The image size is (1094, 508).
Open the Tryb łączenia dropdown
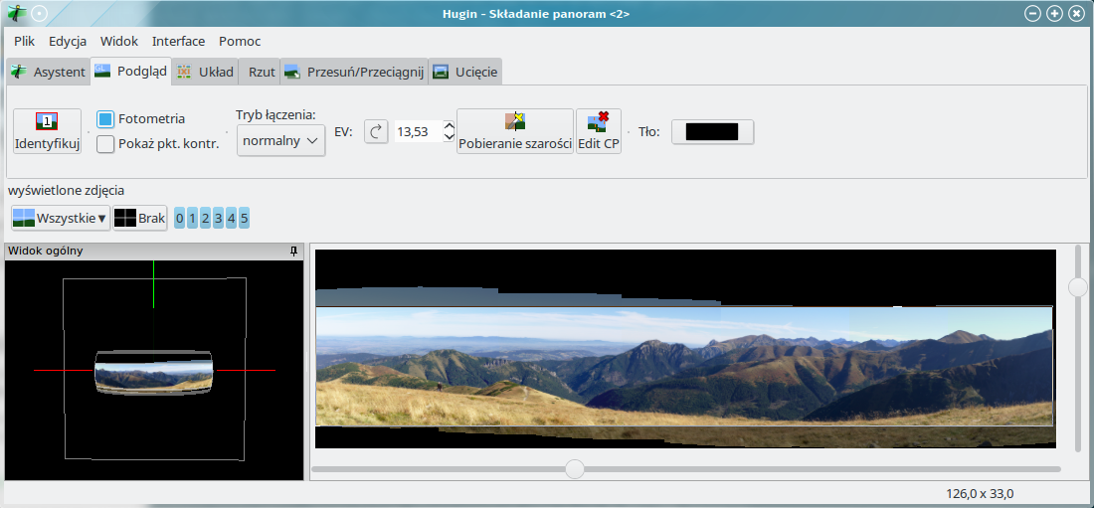click(280, 141)
